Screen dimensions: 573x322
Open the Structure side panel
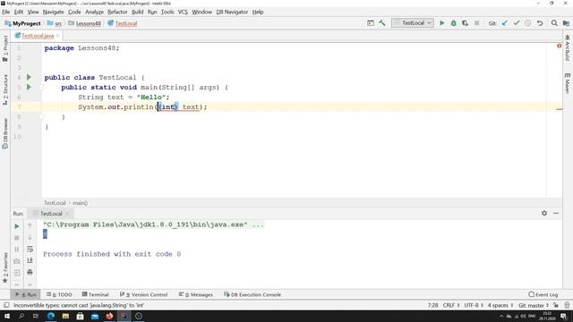pyautogui.click(x=5, y=89)
